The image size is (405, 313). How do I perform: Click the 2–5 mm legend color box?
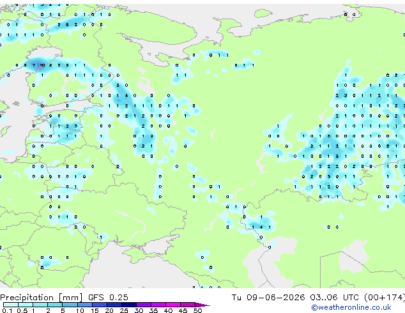[55, 305]
